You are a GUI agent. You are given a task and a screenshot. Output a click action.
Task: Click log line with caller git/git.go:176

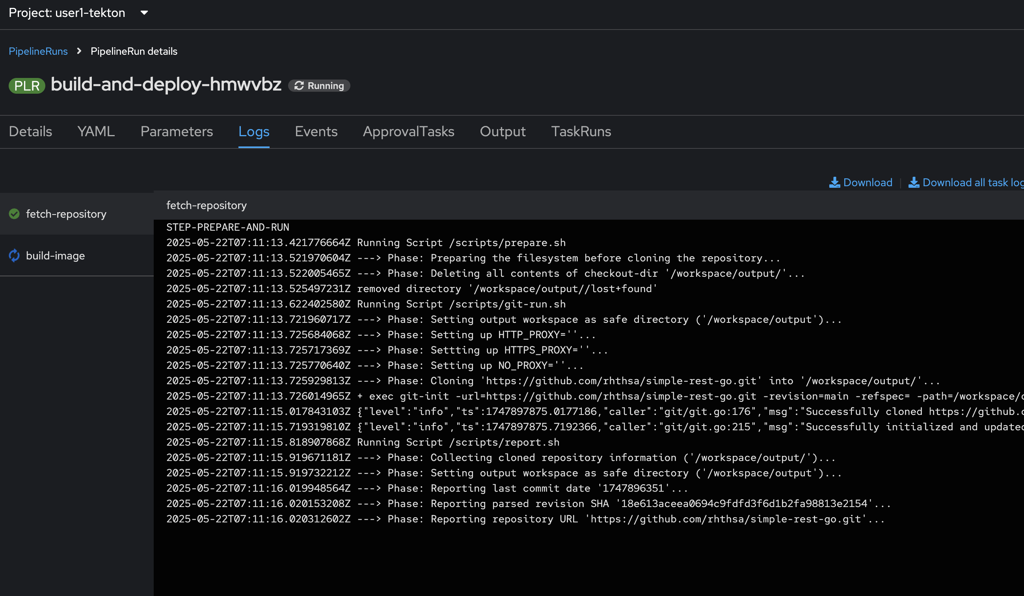(x=595, y=412)
